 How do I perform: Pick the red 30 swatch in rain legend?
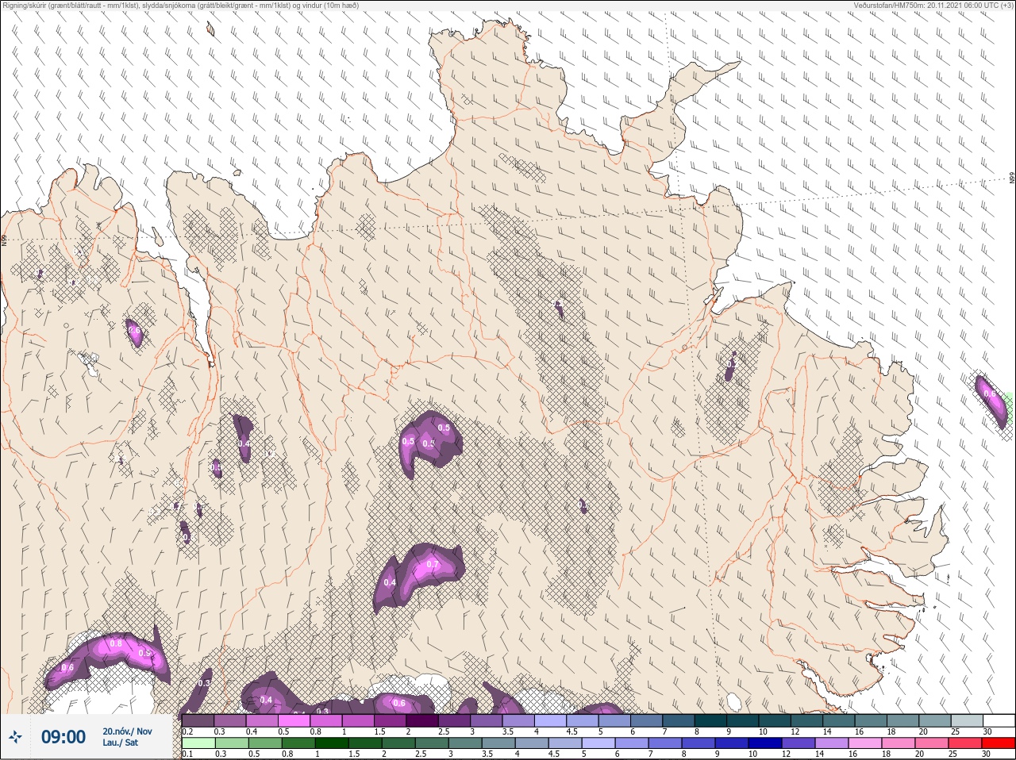[x=999, y=743]
